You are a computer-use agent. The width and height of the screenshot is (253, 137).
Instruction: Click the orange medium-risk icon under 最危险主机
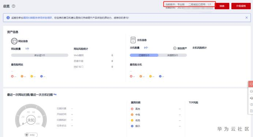[141, 76]
